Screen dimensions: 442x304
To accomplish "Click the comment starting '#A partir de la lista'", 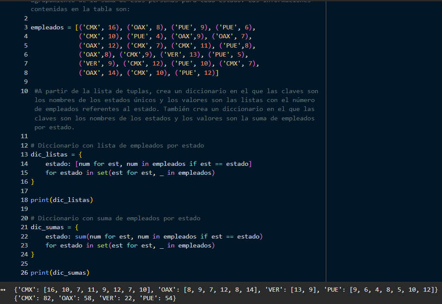I will coord(176,109).
